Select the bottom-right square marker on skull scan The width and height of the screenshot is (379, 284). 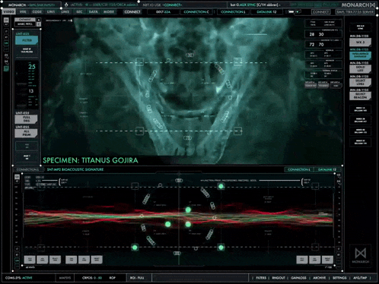(x=237, y=131)
